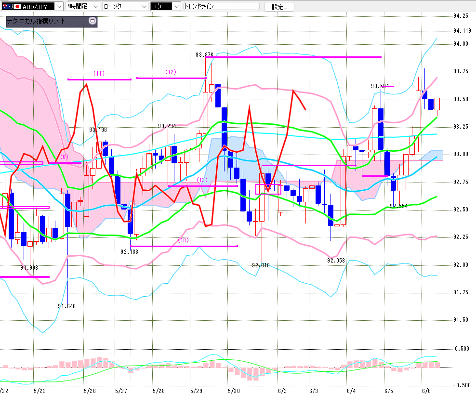476x394 pixels.
Task: Click the 91.646 low price label
Action: point(67,306)
